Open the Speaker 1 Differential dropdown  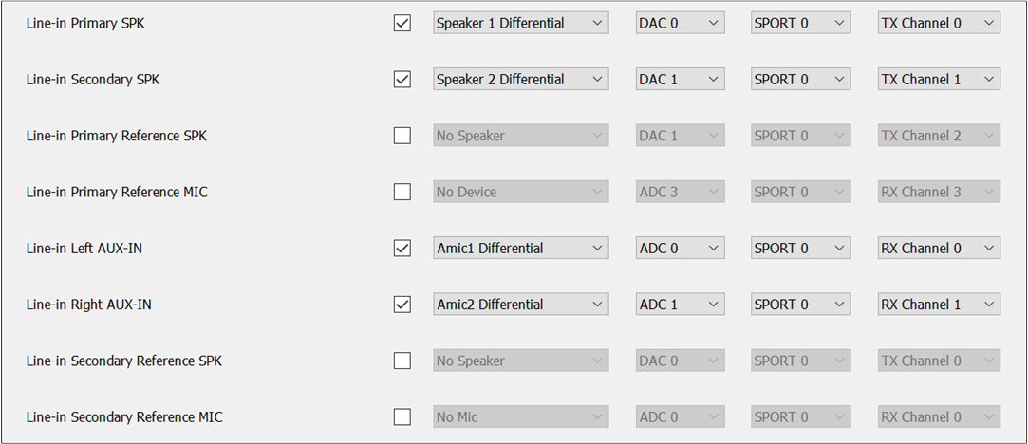point(520,23)
